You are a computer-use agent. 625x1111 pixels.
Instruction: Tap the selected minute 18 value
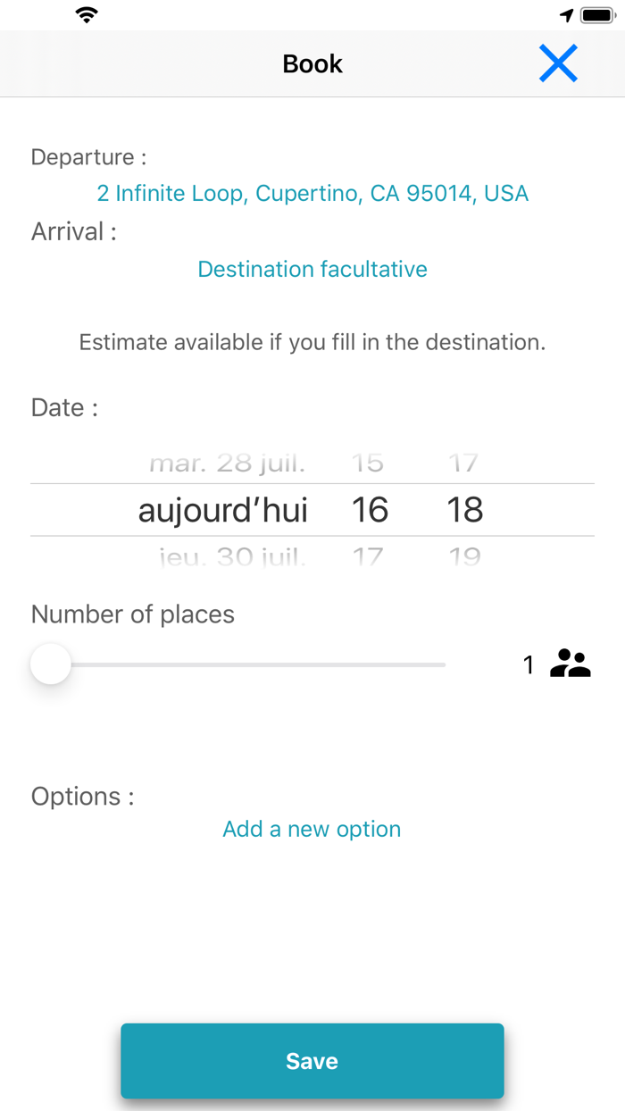(464, 510)
